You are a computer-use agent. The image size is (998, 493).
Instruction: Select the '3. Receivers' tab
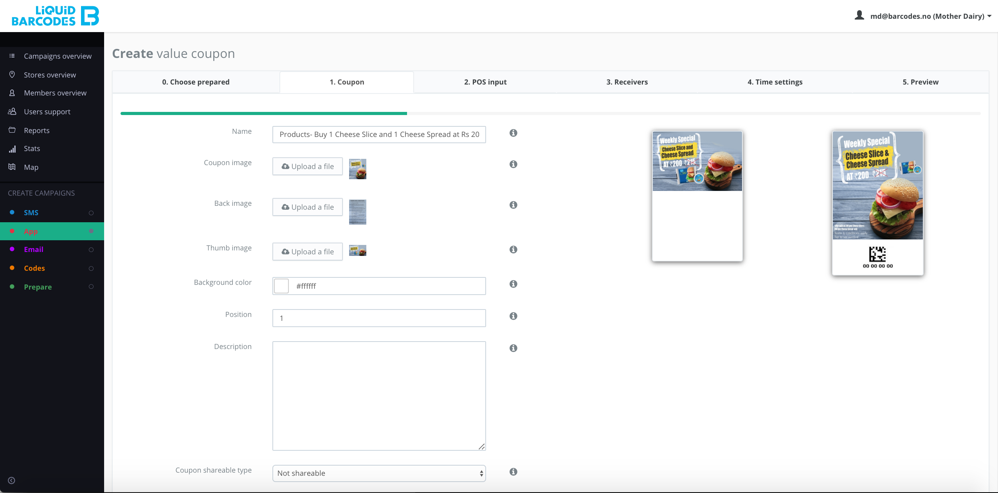(627, 81)
